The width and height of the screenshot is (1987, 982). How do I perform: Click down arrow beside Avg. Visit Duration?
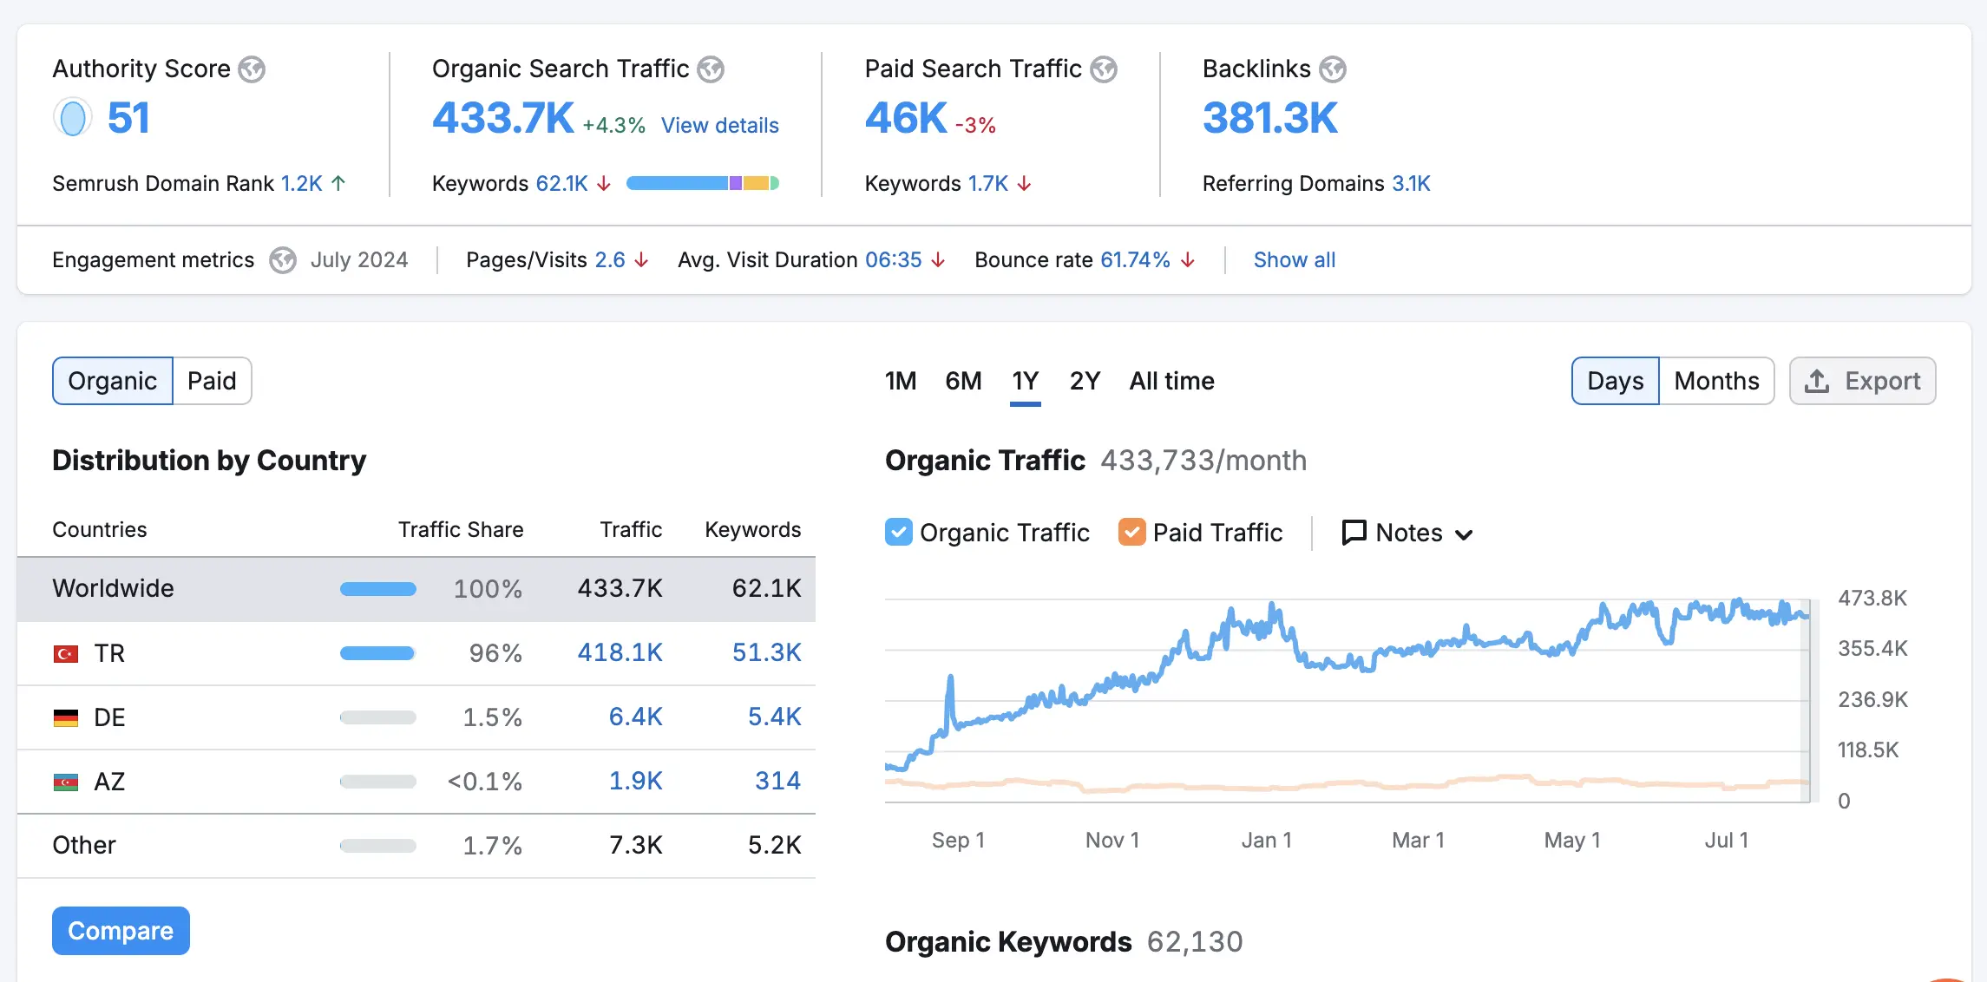[938, 260]
